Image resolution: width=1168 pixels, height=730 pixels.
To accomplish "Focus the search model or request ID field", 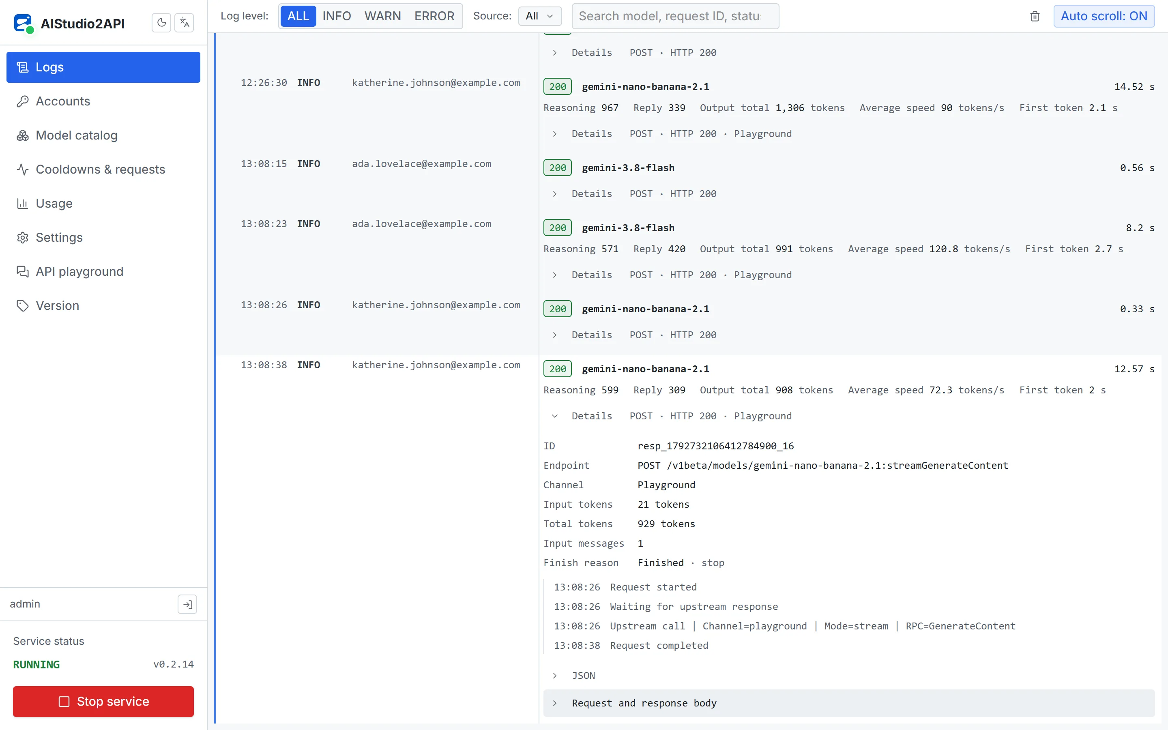I will coord(675,16).
